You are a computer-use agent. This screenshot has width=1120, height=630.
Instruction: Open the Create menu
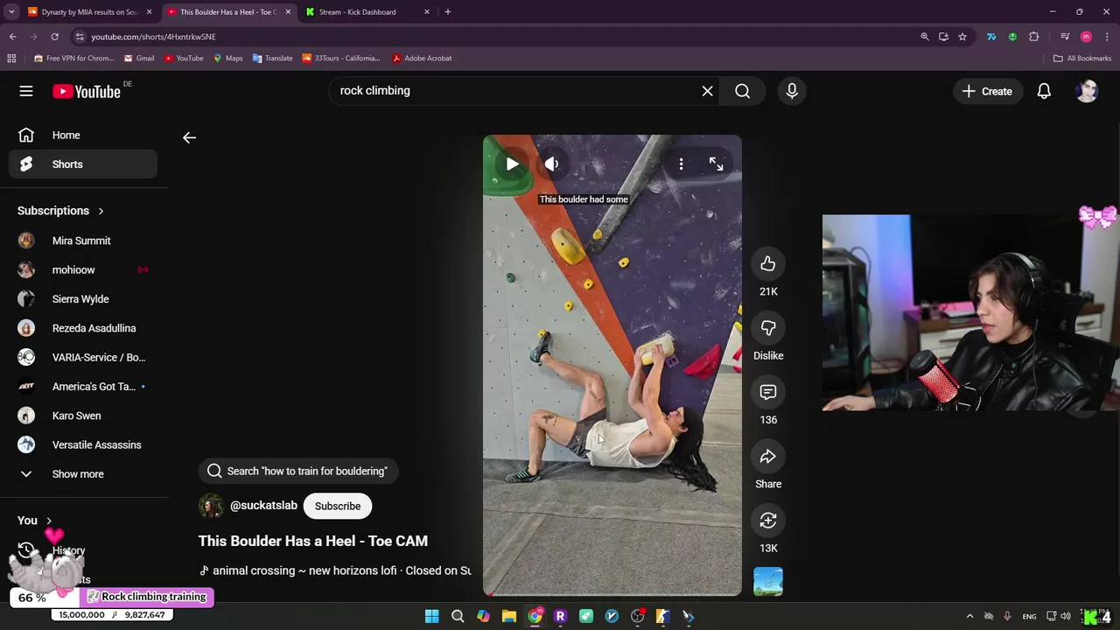[x=987, y=91]
